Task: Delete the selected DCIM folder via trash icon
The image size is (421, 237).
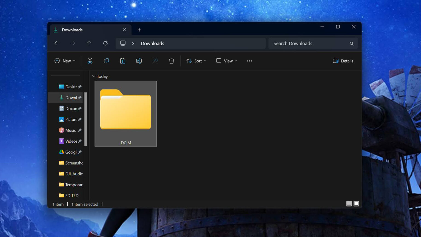Action: [x=172, y=61]
